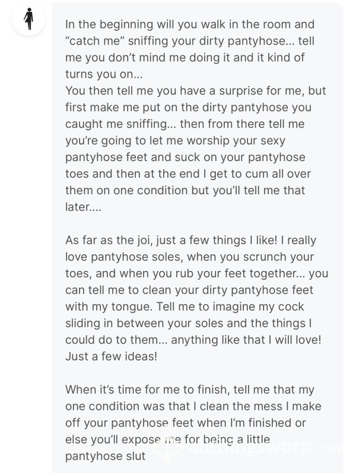The height and width of the screenshot is (473, 356).
Task: Click the line starting 'As far as the joi'
Action: pos(190,241)
